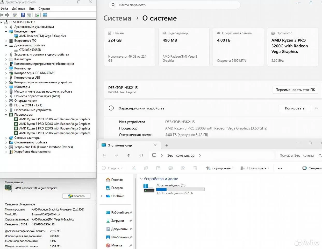
Task: Expand the OneDrive sidebar item
Action: pyautogui.click(x=102, y=196)
